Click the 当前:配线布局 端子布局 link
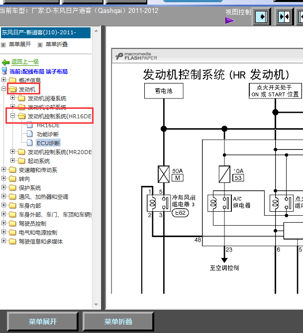The image size is (303, 333). coord(38,72)
